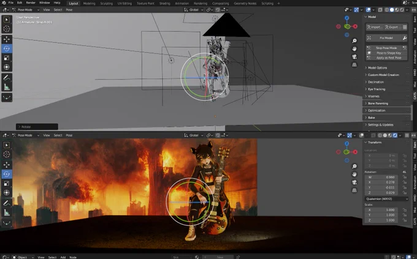Expand the Optimization panel
This screenshot has height=259, width=417.
(377, 110)
